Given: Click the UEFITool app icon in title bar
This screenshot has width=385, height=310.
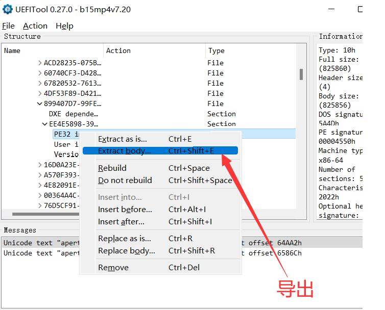Looking at the screenshot, I should [7, 9].
